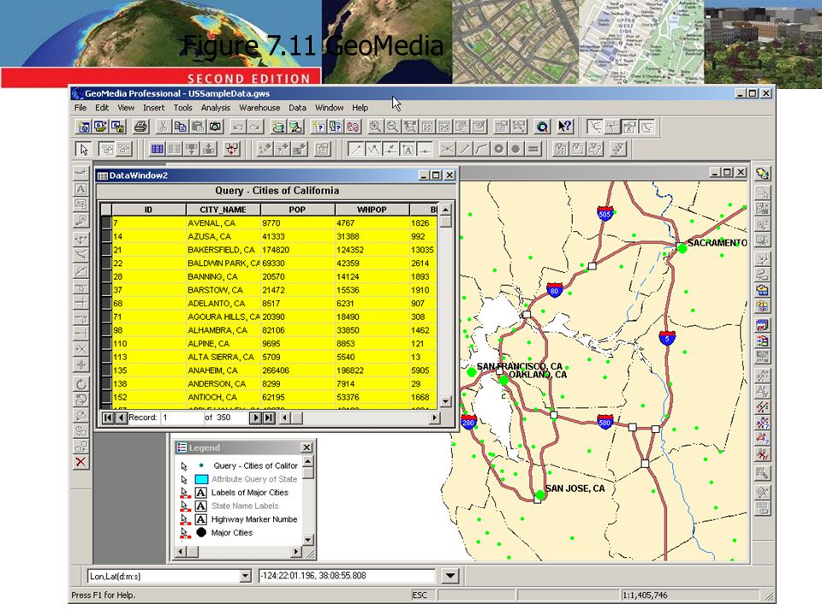This screenshot has width=822, height=616.
Task: Go to first record button
Action: [x=108, y=418]
